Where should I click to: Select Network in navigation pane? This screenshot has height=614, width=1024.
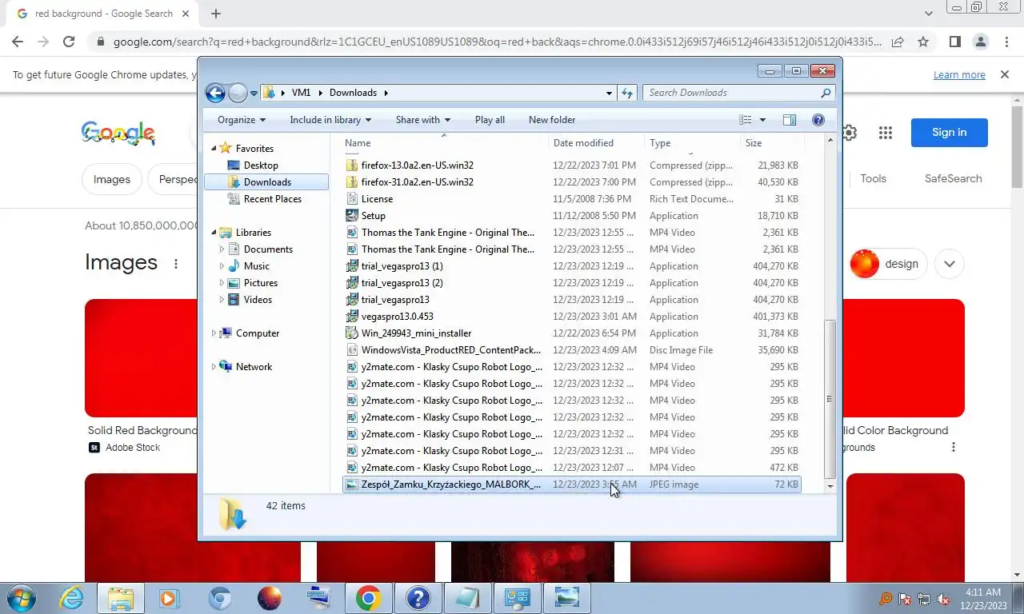pyautogui.click(x=254, y=367)
